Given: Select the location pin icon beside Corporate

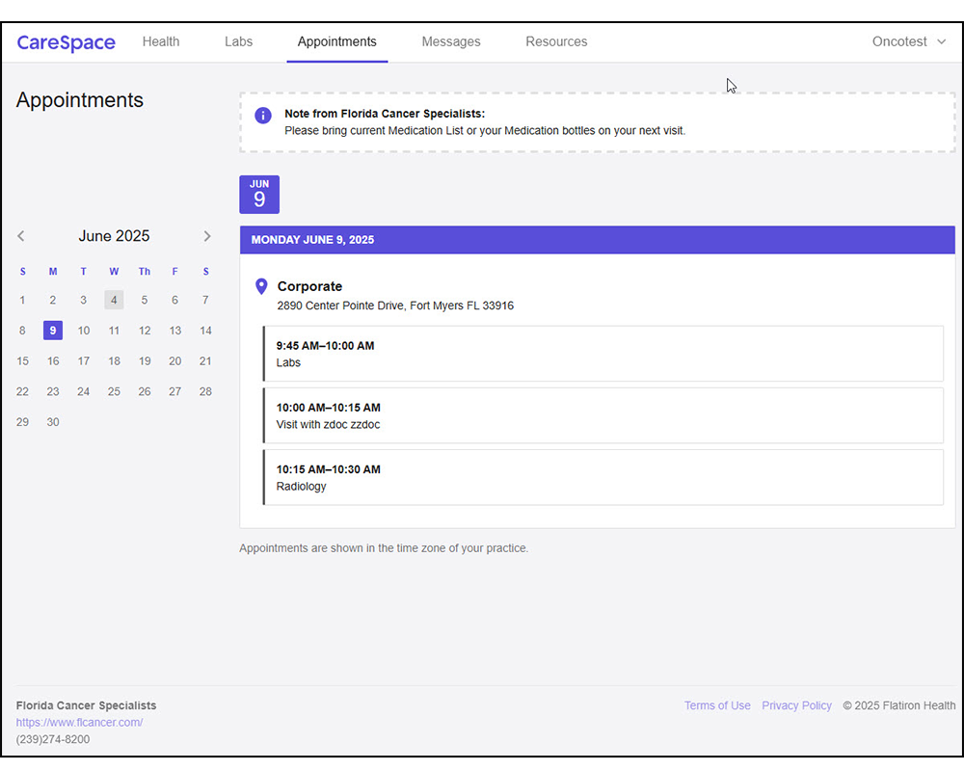Looking at the screenshot, I should (x=260, y=286).
